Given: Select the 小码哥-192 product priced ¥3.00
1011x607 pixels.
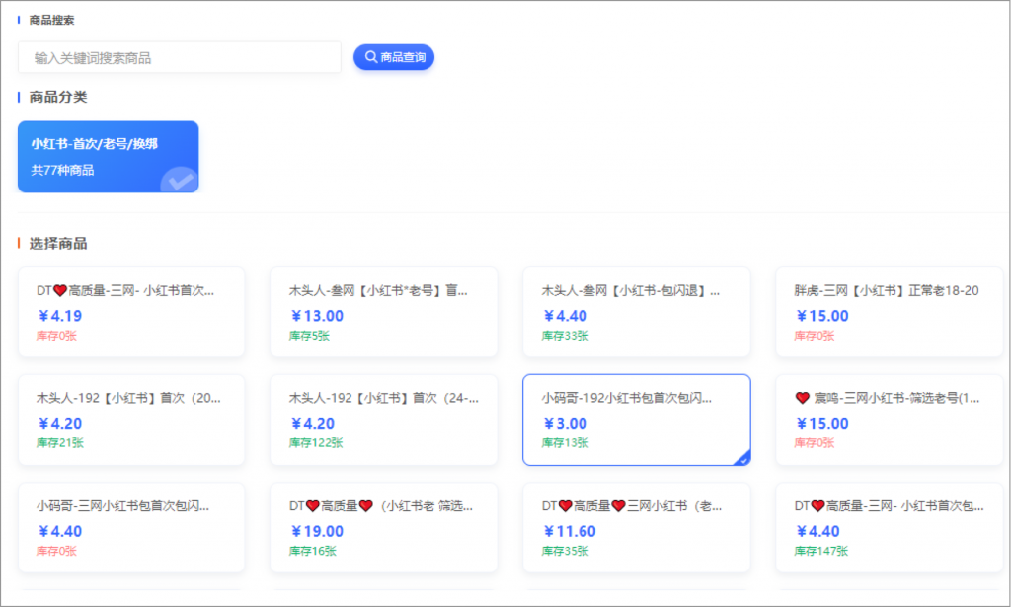Looking at the screenshot, I should pyautogui.click(x=636, y=419).
